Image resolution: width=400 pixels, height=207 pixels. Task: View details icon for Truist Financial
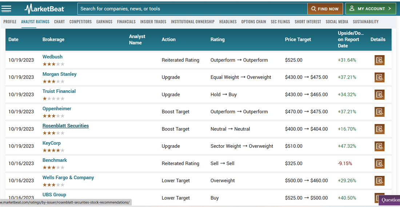(x=379, y=95)
